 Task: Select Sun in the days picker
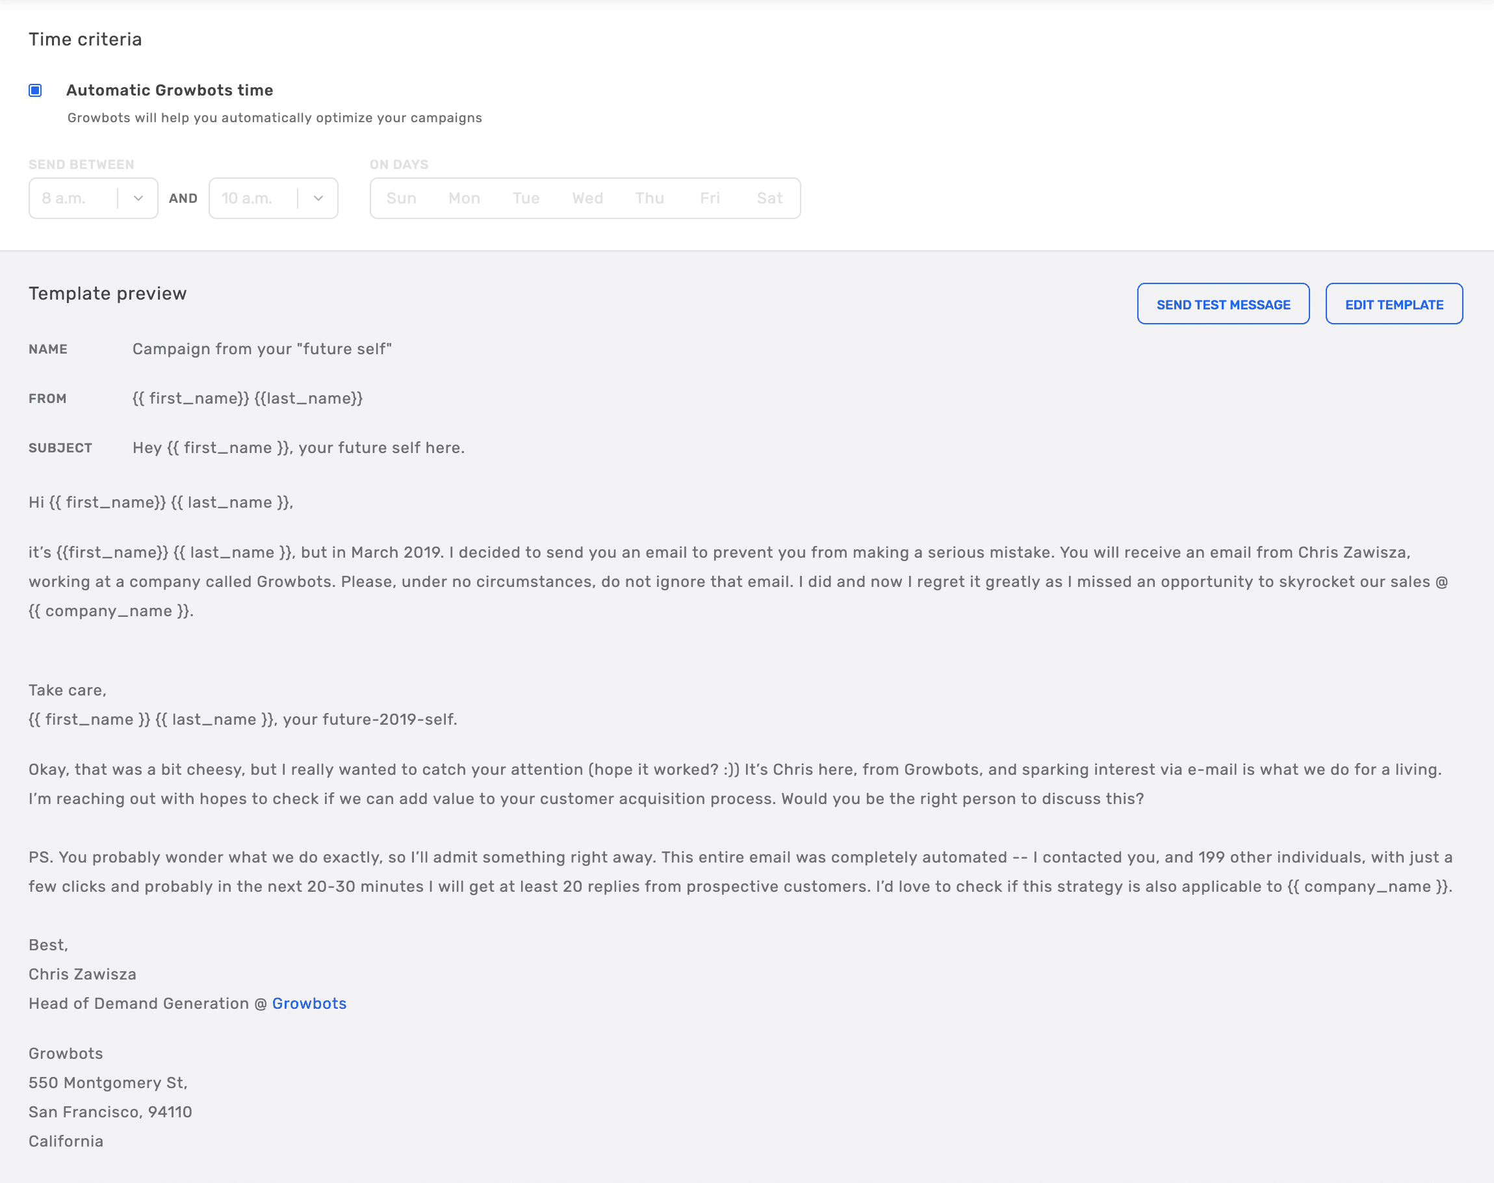click(x=402, y=198)
